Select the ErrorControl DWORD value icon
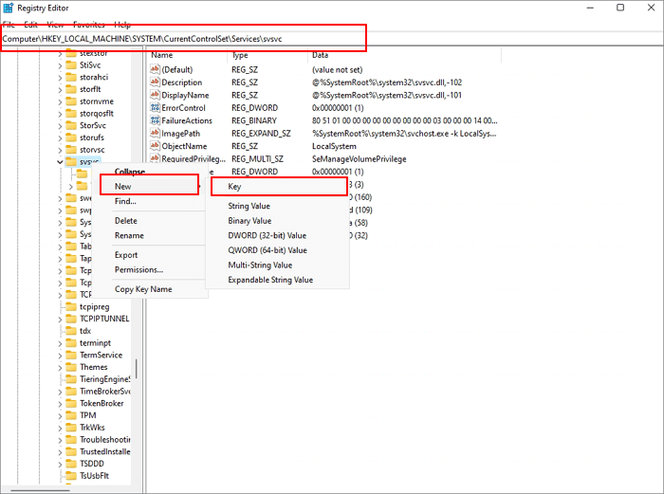This screenshot has width=664, height=494. pyautogui.click(x=155, y=108)
